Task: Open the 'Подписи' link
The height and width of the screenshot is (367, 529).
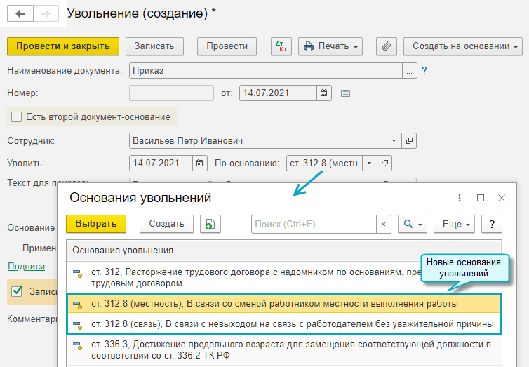Action: 27,267
